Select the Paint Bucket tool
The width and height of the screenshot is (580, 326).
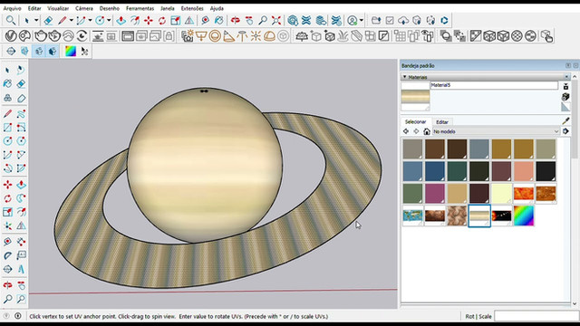click(7, 84)
